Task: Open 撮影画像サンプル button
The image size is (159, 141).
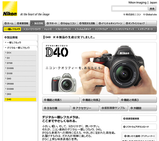Action: pos(114,108)
